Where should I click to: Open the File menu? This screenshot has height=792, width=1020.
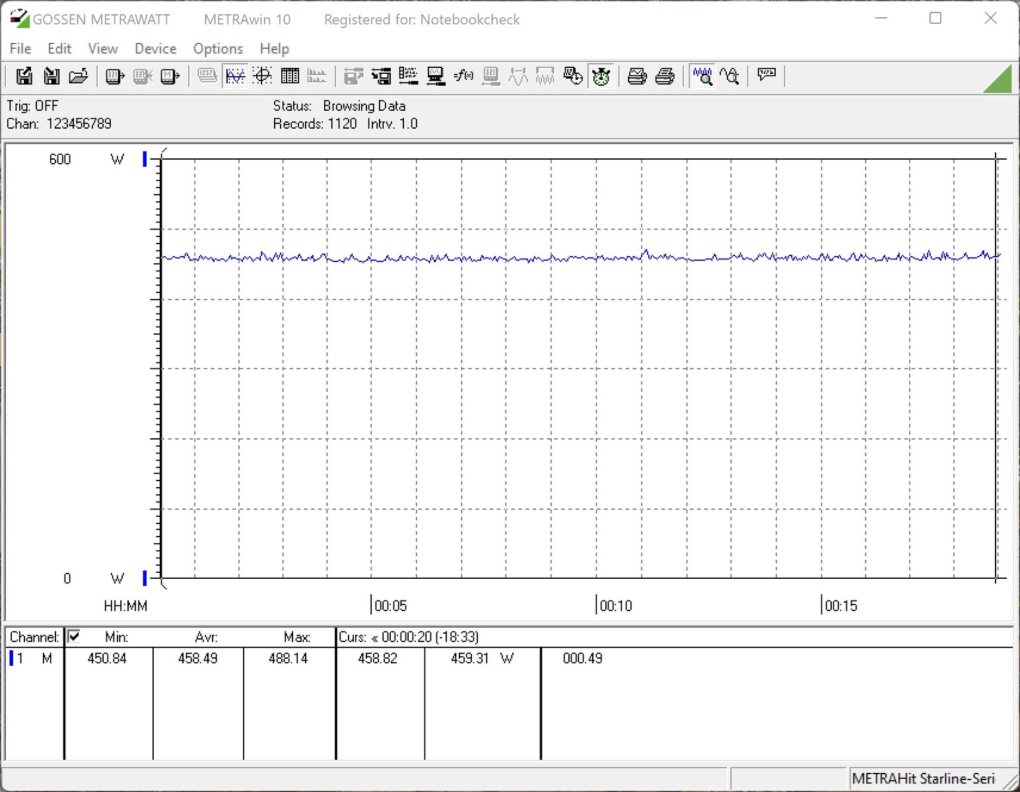pos(20,49)
